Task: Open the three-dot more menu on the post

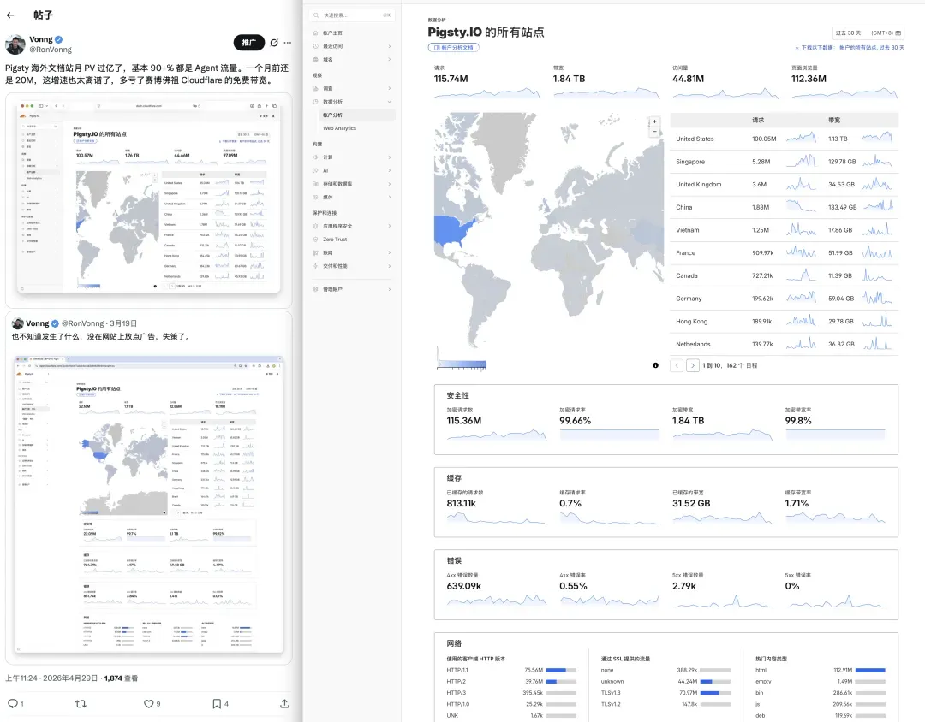Action: point(287,43)
